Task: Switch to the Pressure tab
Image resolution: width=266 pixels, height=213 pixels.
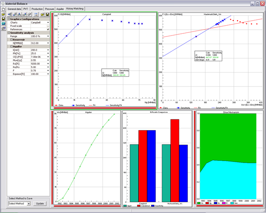Action: coord(50,9)
